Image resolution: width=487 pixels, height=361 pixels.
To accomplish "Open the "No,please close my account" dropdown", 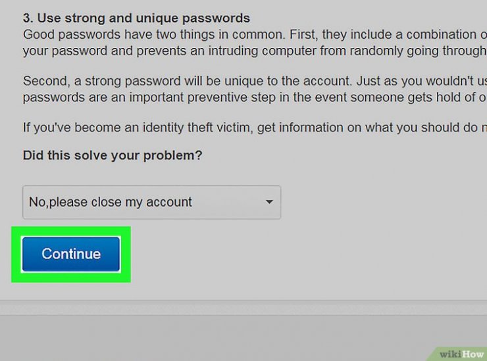I will [151, 203].
